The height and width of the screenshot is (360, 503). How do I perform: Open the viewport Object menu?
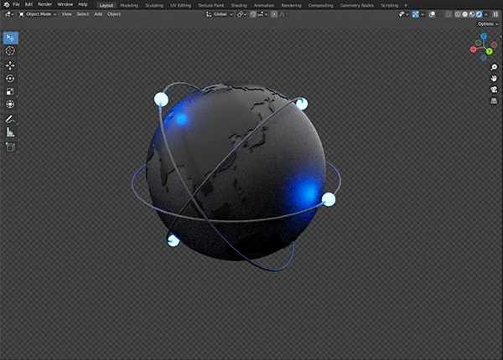click(x=114, y=14)
